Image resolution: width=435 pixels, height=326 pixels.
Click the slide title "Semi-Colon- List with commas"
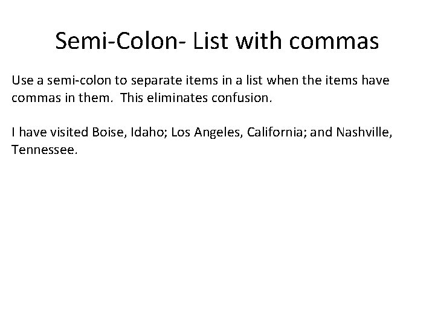[x=217, y=41]
